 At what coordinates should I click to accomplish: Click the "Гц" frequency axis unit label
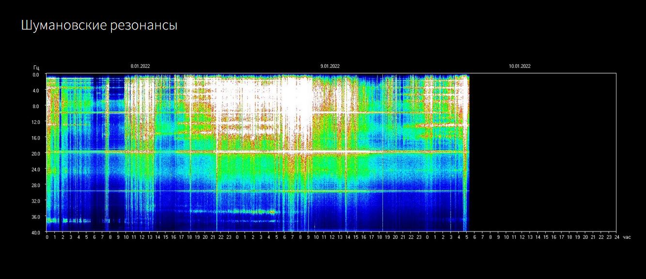(36, 67)
